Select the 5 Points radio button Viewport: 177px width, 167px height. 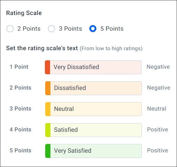93,29
